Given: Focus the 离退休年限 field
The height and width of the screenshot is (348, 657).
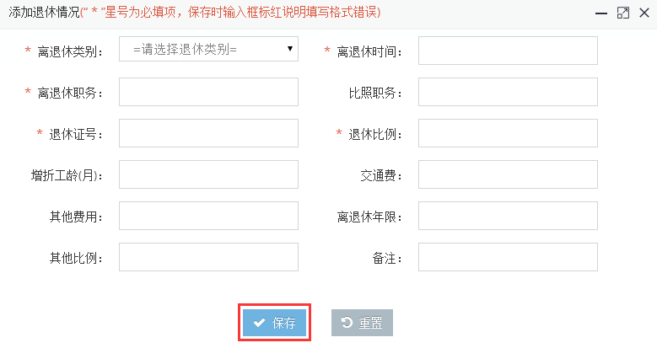Looking at the screenshot, I should click(508, 216).
